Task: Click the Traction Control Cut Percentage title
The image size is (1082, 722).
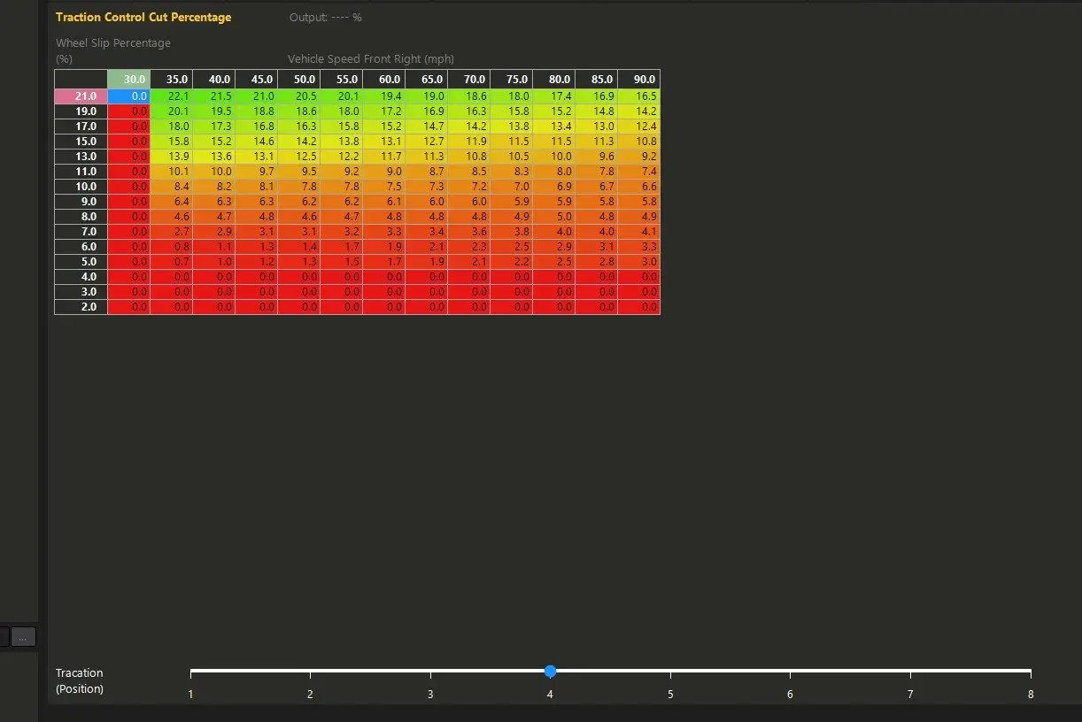Action: click(143, 17)
